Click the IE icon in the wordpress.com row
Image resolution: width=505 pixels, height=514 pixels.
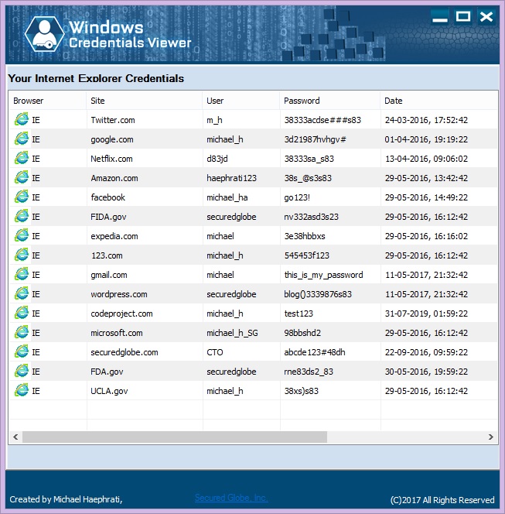22,293
